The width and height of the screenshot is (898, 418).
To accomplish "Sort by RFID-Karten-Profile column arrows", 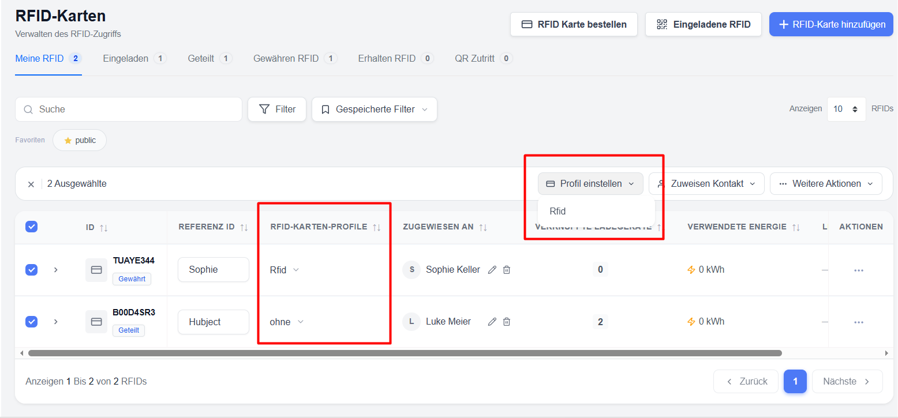I will coord(377,227).
